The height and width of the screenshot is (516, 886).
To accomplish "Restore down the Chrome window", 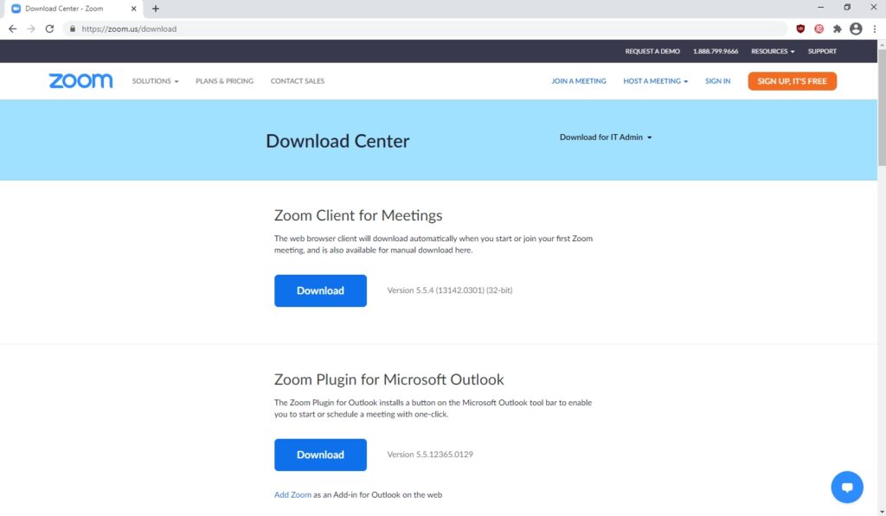I will click(x=847, y=7).
